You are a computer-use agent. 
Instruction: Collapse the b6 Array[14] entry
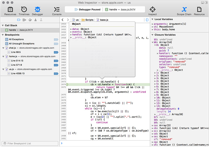(x=153, y=42)
